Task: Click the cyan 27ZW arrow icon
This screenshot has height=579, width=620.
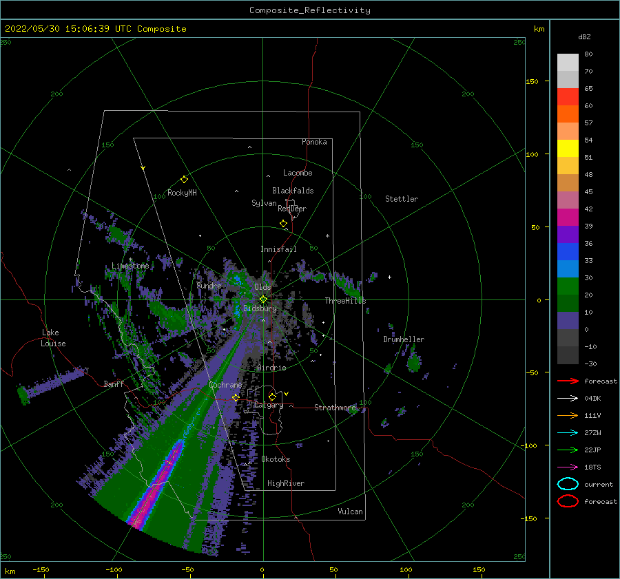Action: point(568,433)
